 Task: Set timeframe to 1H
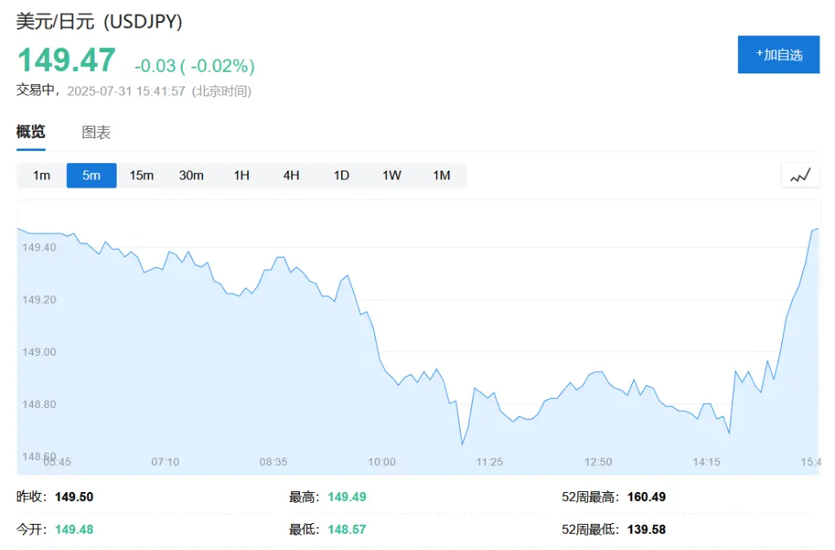pyautogui.click(x=241, y=175)
